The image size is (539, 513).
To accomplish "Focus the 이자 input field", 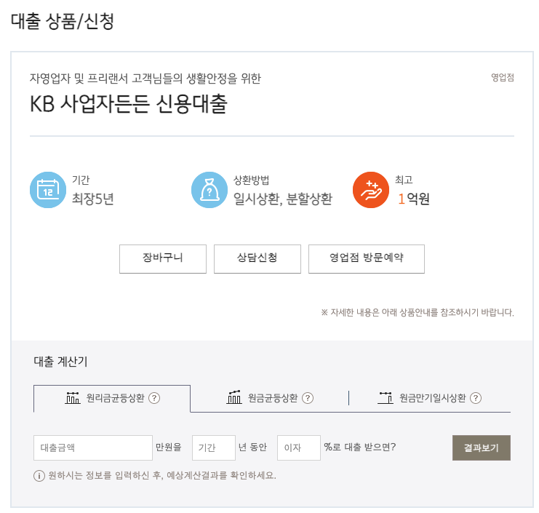I will tap(299, 448).
